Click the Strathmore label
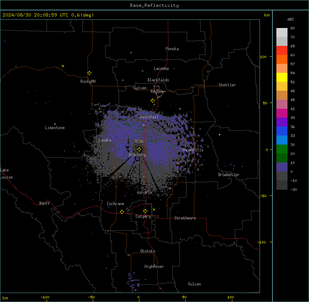Viewport: 309px width, 302px height. 185,218
